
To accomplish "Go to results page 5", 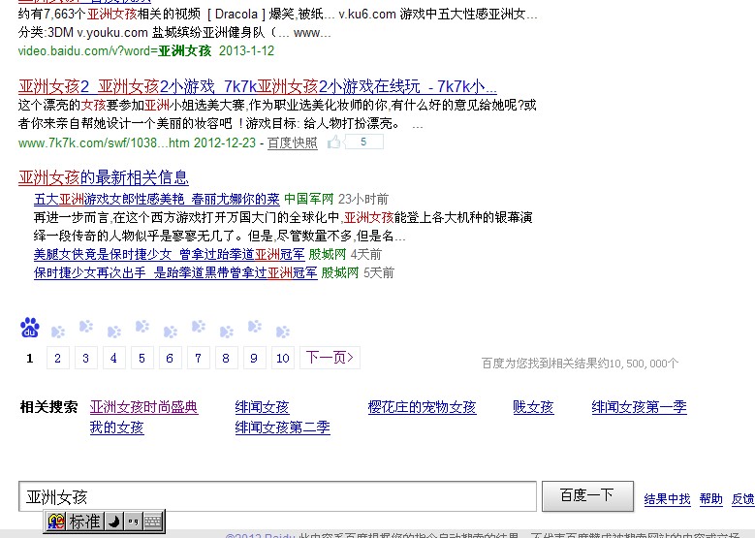I will (142, 358).
